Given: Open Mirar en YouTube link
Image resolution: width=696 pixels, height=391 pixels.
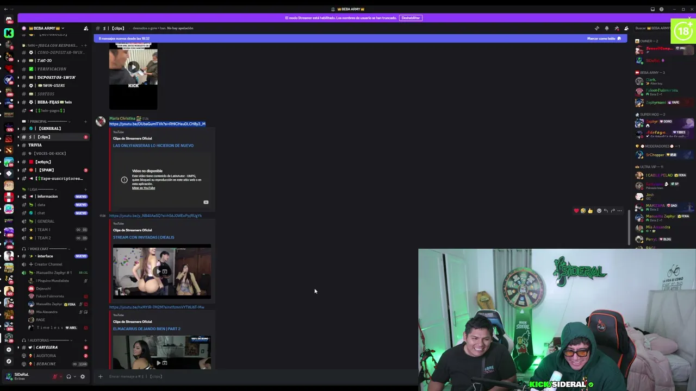Looking at the screenshot, I should (x=144, y=188).
